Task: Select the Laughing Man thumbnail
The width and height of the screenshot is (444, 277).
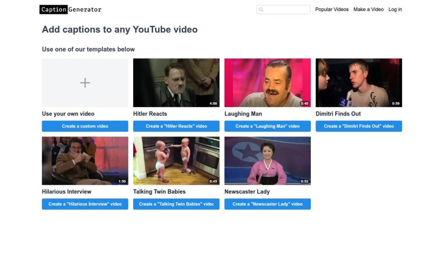Action: click(267, 82)
